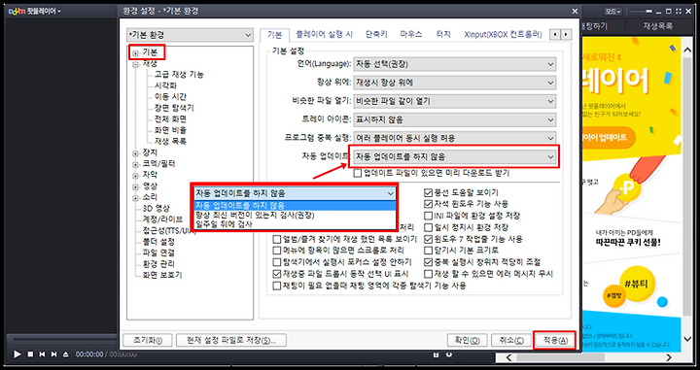Click the Previous track button in PotPlayer
Viewport: 700px width, 370px height.
point(42,354)
